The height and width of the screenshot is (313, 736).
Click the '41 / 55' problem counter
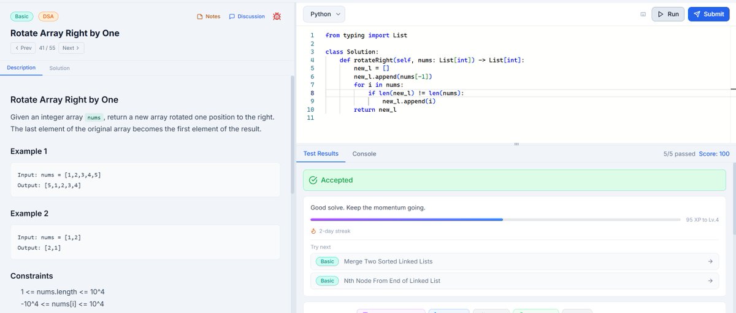coord(47,48)
